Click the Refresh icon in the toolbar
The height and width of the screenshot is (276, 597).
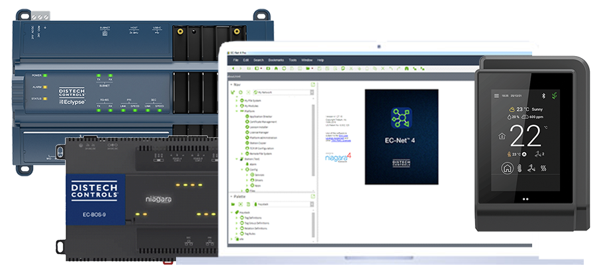coord(283,69)
